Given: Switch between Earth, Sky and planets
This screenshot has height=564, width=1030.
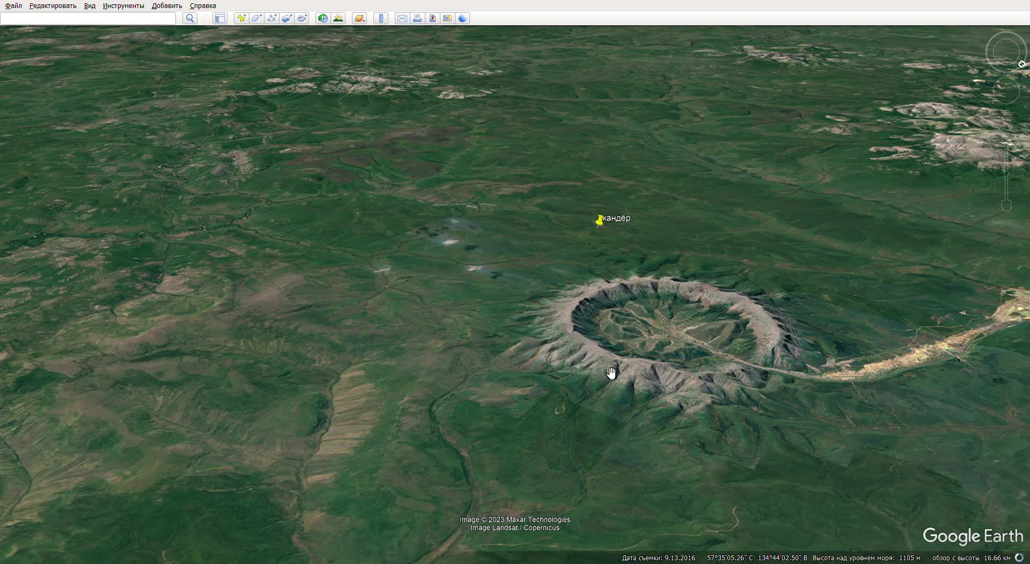Looking at the screenshot, I should pyautogui.click(x=359, y=18).
